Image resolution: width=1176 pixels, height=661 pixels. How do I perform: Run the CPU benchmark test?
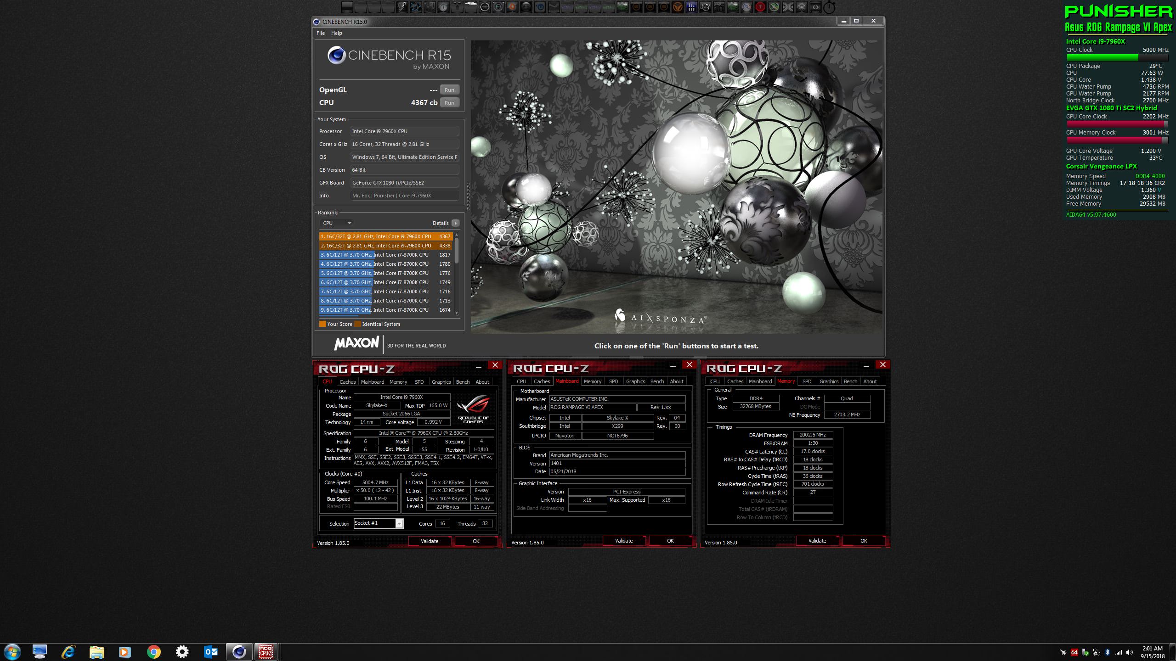pyautogui.click(x=449, y=103)
